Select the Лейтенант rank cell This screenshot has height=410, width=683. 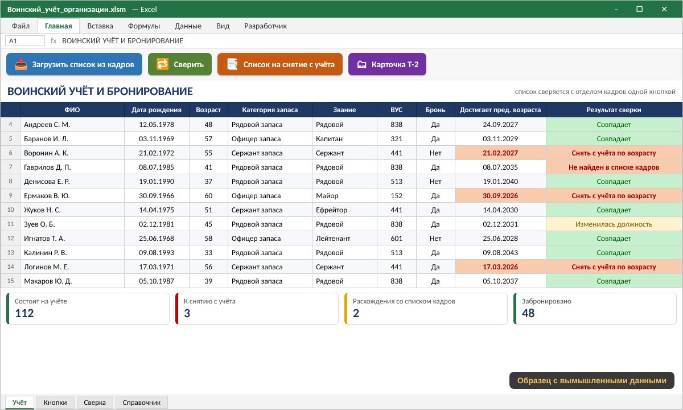(x=344, y=238)
